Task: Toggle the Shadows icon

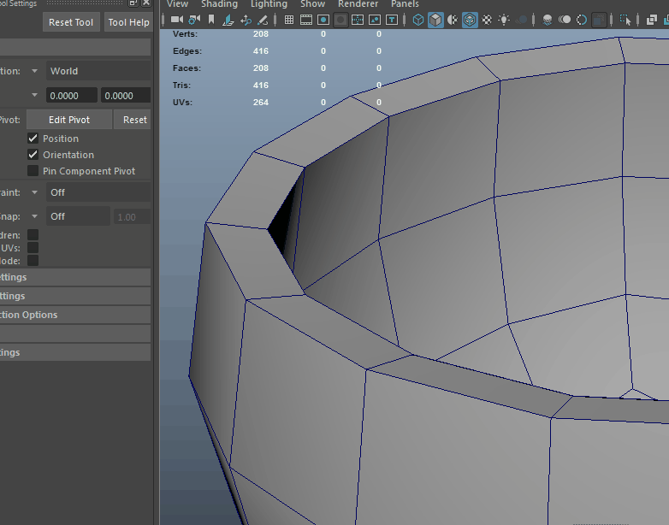Action: point(521,20)
